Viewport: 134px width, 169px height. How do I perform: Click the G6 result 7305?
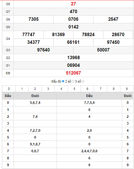[x=33, y=19]
